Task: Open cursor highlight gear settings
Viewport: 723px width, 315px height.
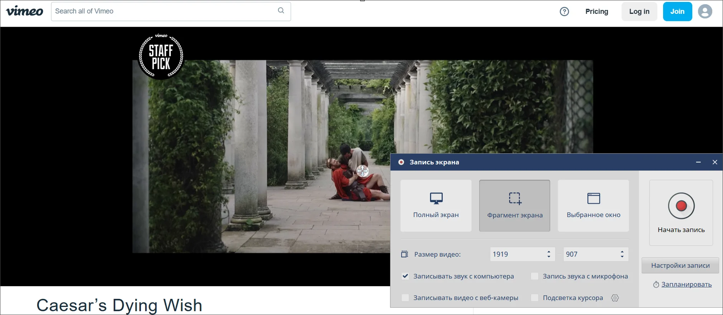Action: point(615,298)
